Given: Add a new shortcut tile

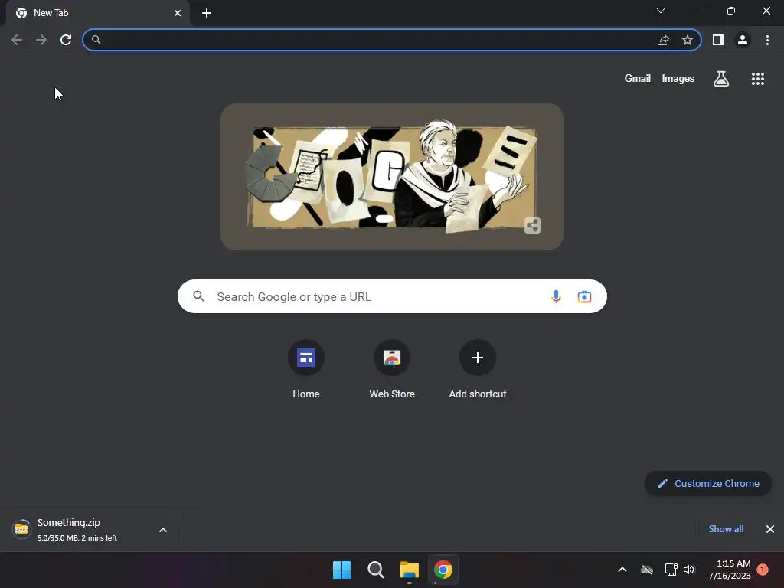Looking at the screenshot, I should click(478, 369).
